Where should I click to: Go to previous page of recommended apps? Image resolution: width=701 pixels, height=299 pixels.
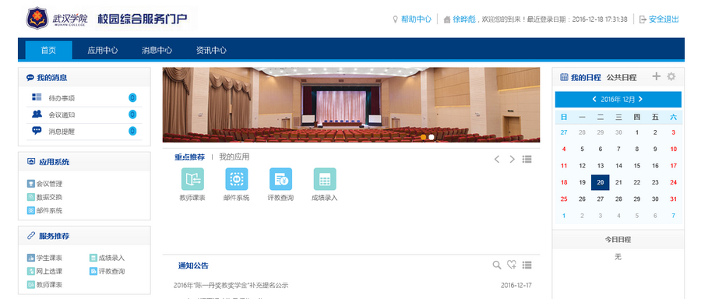pyautogui.click(x=497, y=159)
